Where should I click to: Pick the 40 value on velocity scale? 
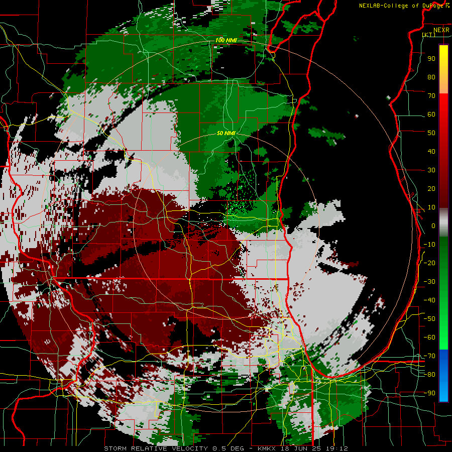pos(431,151)
